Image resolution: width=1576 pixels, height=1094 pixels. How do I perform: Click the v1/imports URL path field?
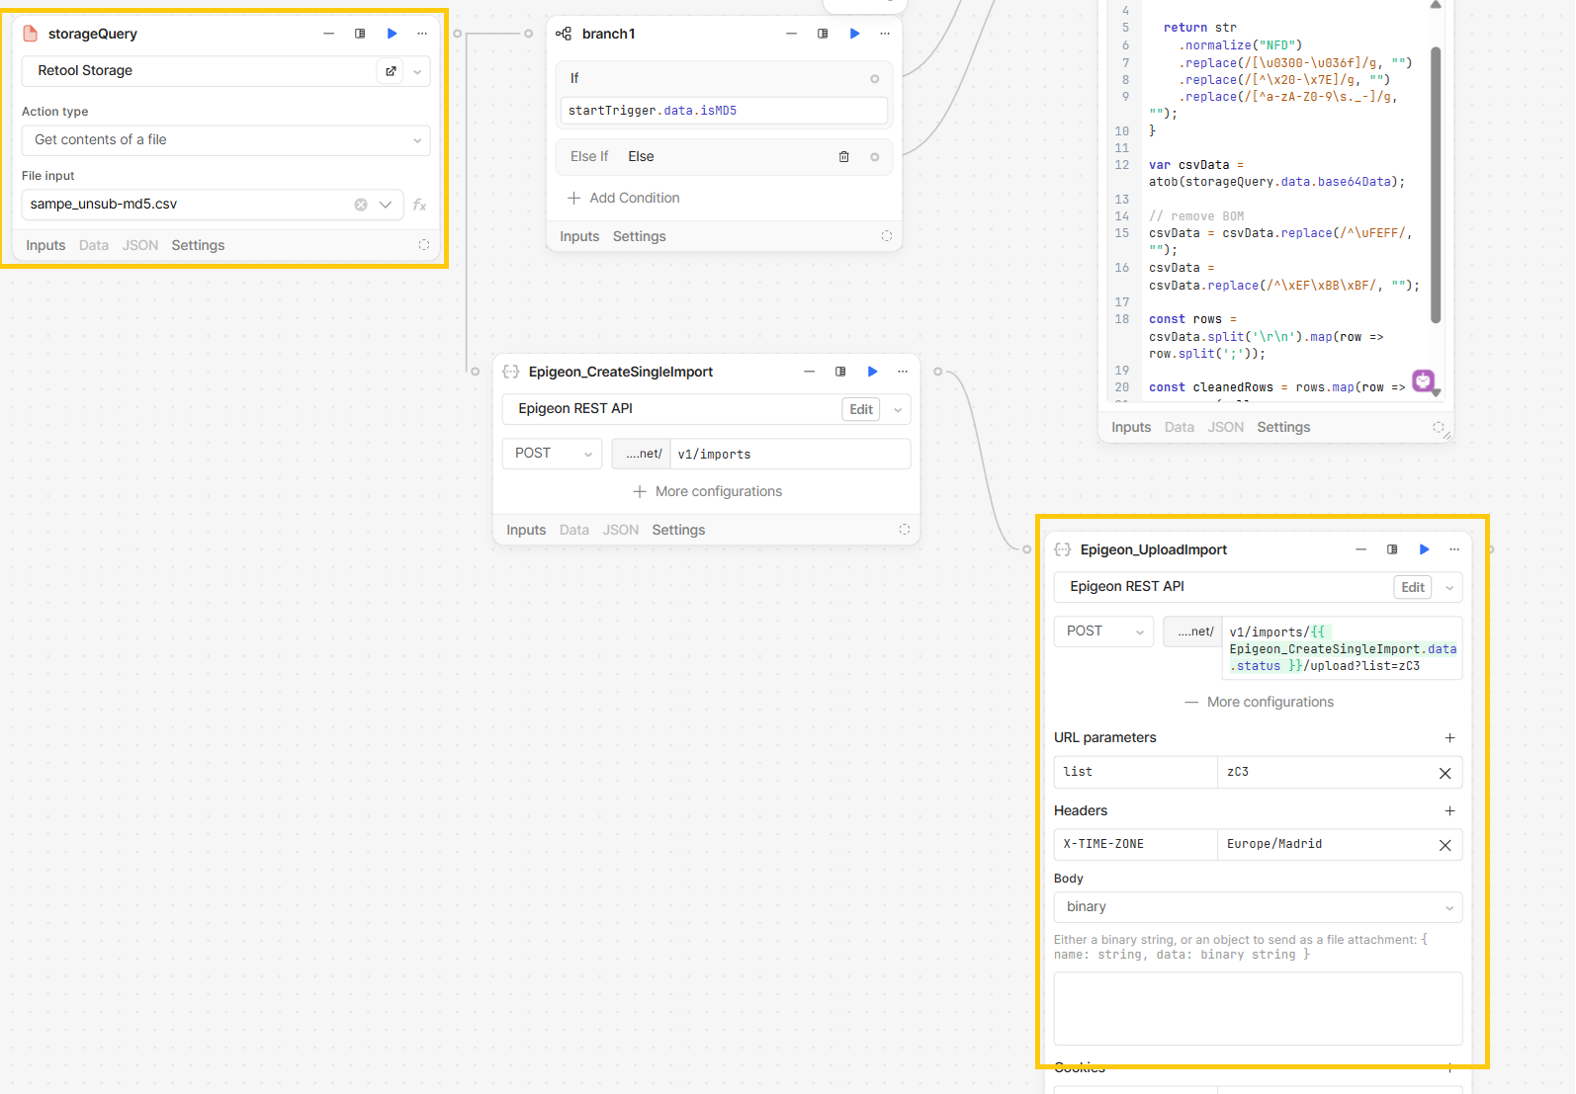790,455
